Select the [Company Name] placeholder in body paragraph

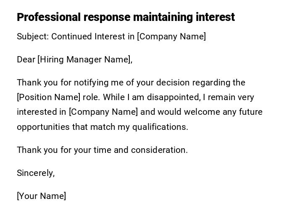tap(103, 112)
